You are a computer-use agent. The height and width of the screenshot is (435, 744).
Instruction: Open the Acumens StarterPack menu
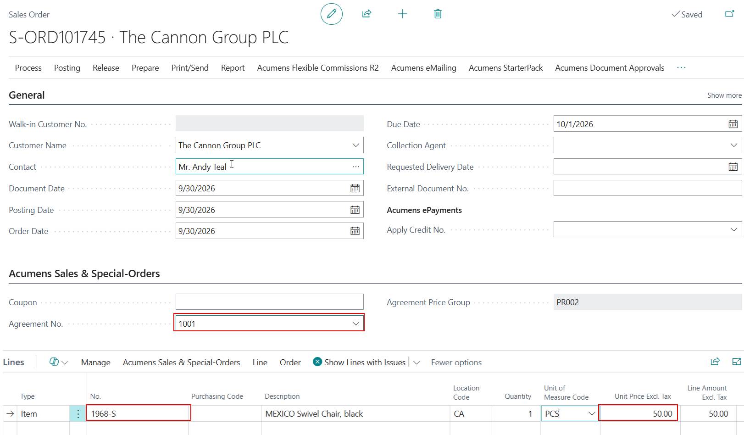505,68
